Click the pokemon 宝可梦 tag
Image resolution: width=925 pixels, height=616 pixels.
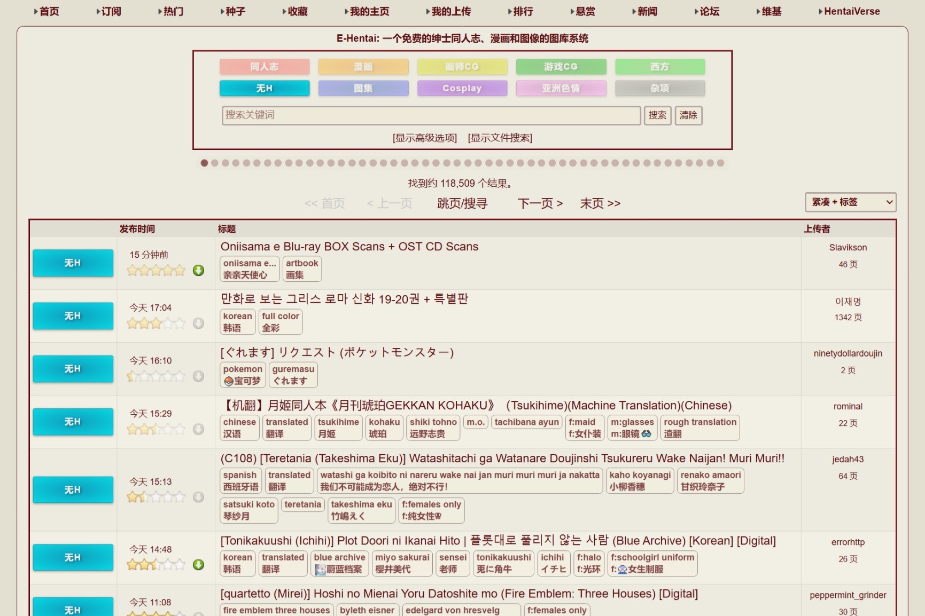[x=243, y=375]
